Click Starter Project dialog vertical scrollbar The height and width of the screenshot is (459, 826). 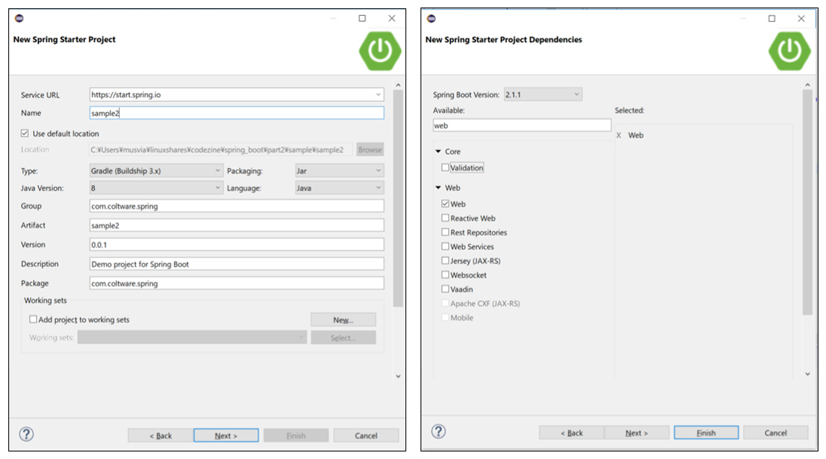398,197
